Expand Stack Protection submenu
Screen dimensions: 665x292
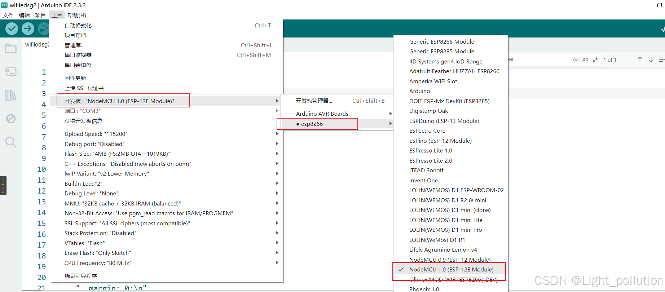[x=166, y=233]
